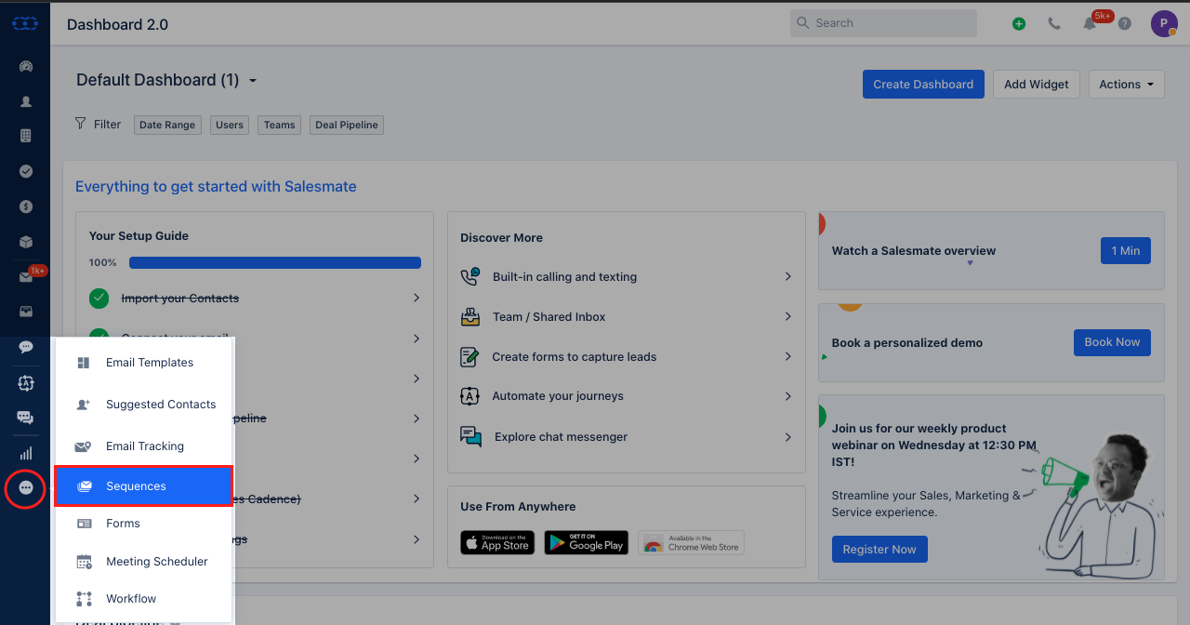Play the 1 Min overview video
This screenshot has width=1190, height=625.
click(x=1125, y=251)
